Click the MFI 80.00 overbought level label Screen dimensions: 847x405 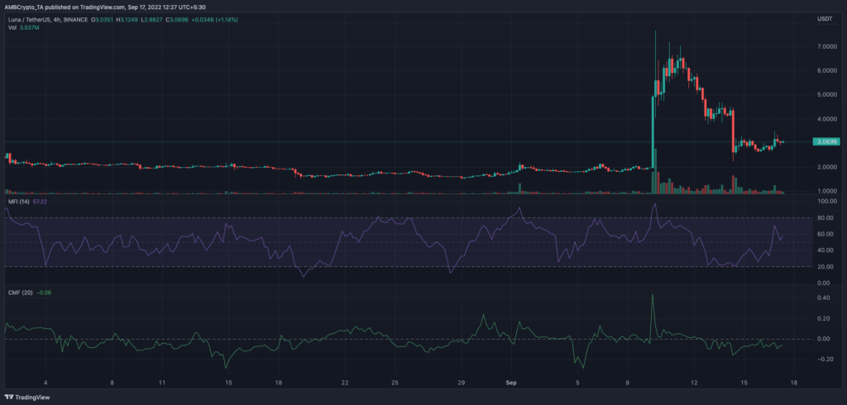point(825,217)
